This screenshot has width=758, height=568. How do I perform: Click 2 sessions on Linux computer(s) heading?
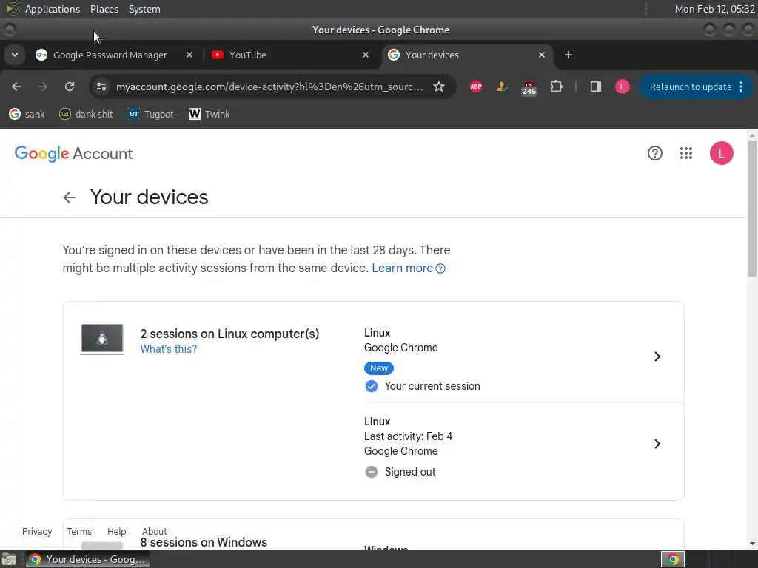(x=229, y=334)
